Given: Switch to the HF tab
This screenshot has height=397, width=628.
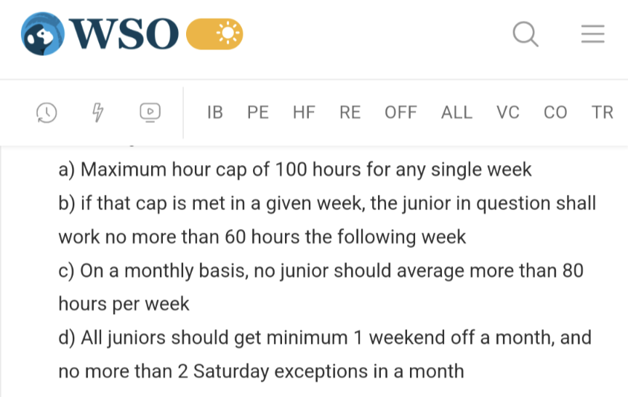Looking at the screenshot, I should point(304,113).
